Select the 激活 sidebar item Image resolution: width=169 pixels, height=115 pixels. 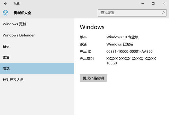[6, 68]
